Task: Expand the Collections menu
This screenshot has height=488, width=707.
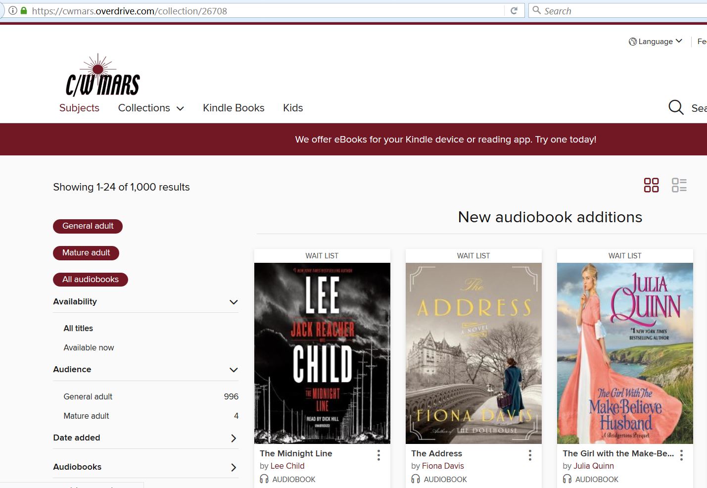Action: tap(151, 108)
